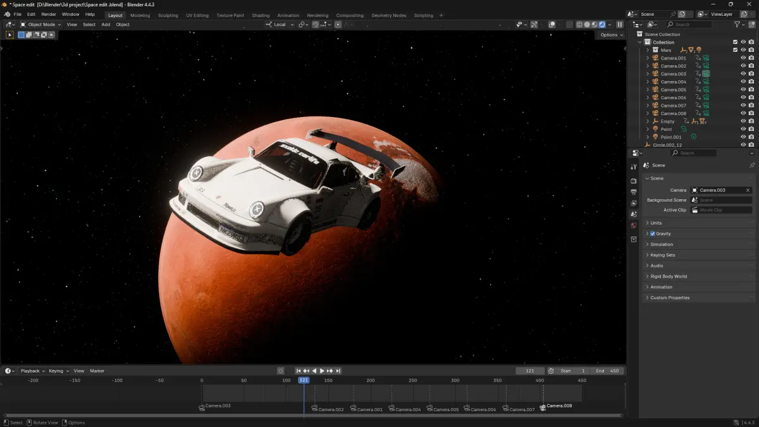Switch to the Geometry Nodes workspace tab
Screen dimensions: 759x427
[389, 15]
